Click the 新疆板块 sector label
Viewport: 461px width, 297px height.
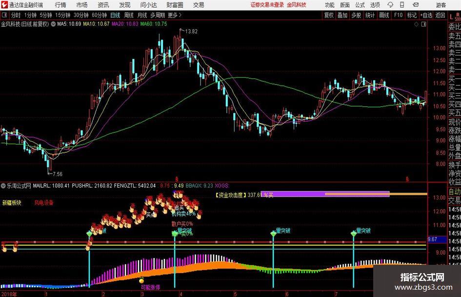pos(12,202)
